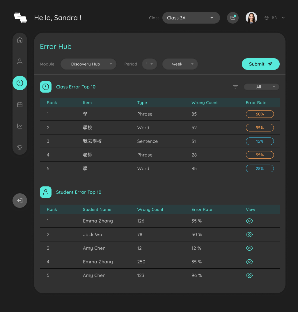Select the Error Hub sidebar icon
The image size is (298, 312).
tap(20, 83)
